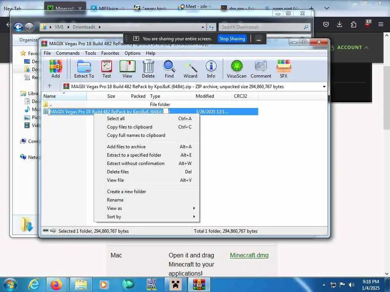Go up one folder level arrow
This screenshot has height=292, width=390.
pyautogui.click(x=50, y=86)
